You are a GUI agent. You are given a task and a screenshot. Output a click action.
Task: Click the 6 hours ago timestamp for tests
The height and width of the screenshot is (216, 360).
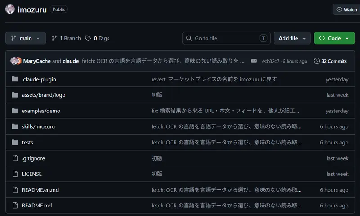click(x=334, y=143)
